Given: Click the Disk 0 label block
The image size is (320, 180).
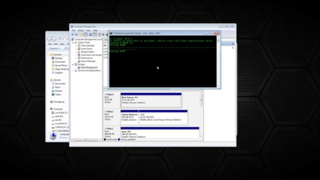Looking at the screenshot, I should pyautogui.click(x=112, y=100).
